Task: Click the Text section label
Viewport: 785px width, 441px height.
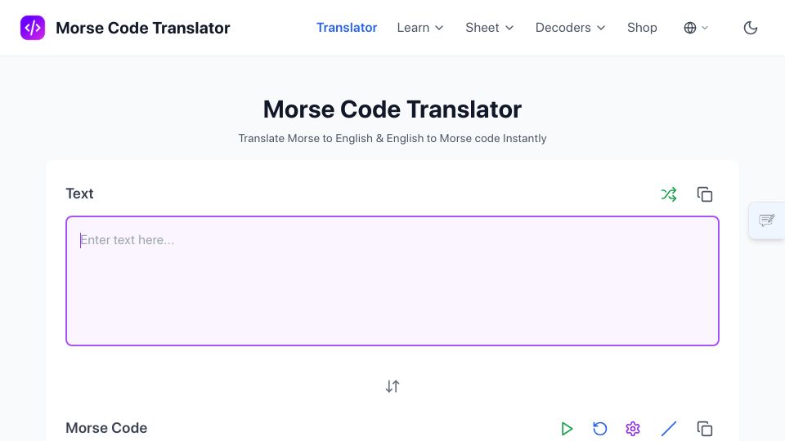Action: pyautogui.click(x=79, y=194)
